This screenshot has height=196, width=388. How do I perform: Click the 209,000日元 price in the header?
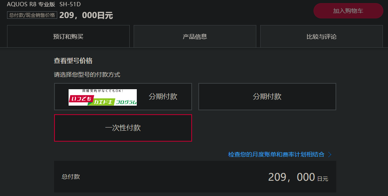point(86,15)
